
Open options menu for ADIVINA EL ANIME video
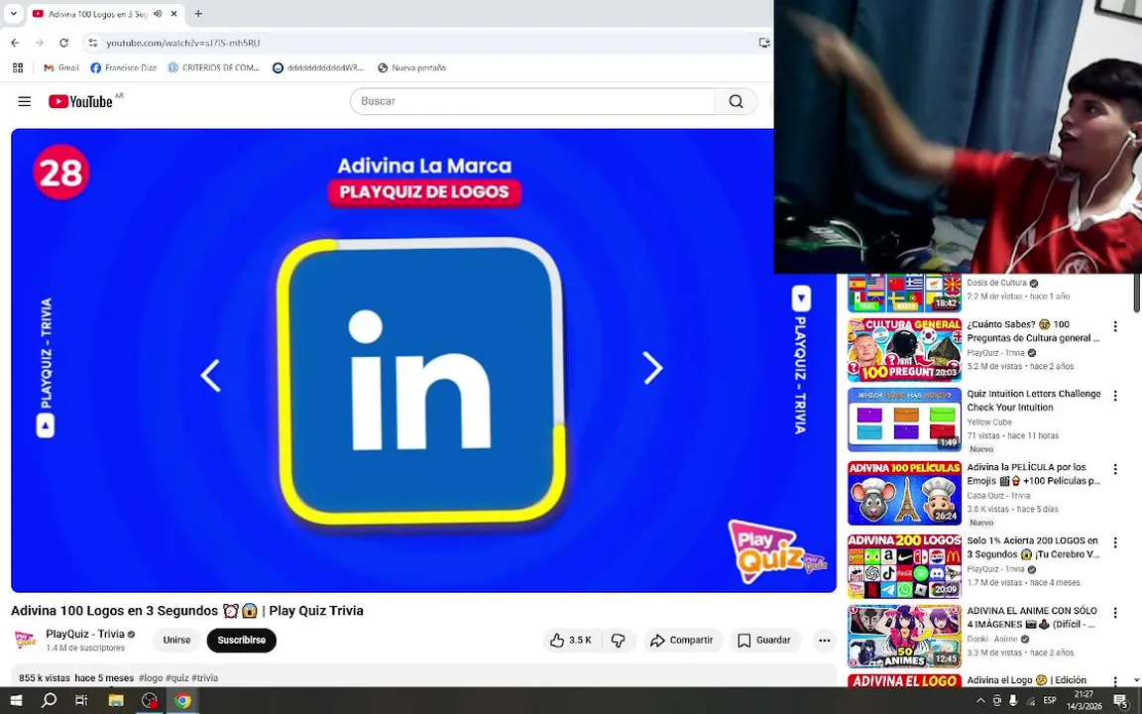(x=1115, y=613)
